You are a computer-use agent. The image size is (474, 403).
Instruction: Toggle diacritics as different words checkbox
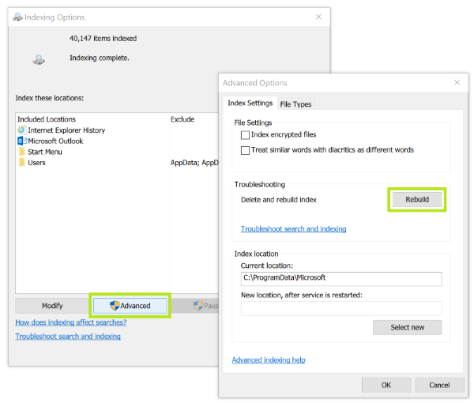[x=245, y=150]
